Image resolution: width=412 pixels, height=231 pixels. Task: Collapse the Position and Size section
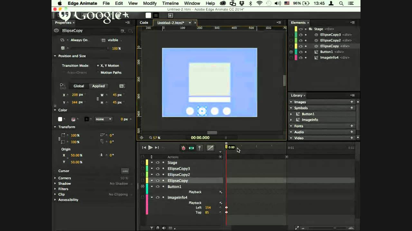(55, 56)
